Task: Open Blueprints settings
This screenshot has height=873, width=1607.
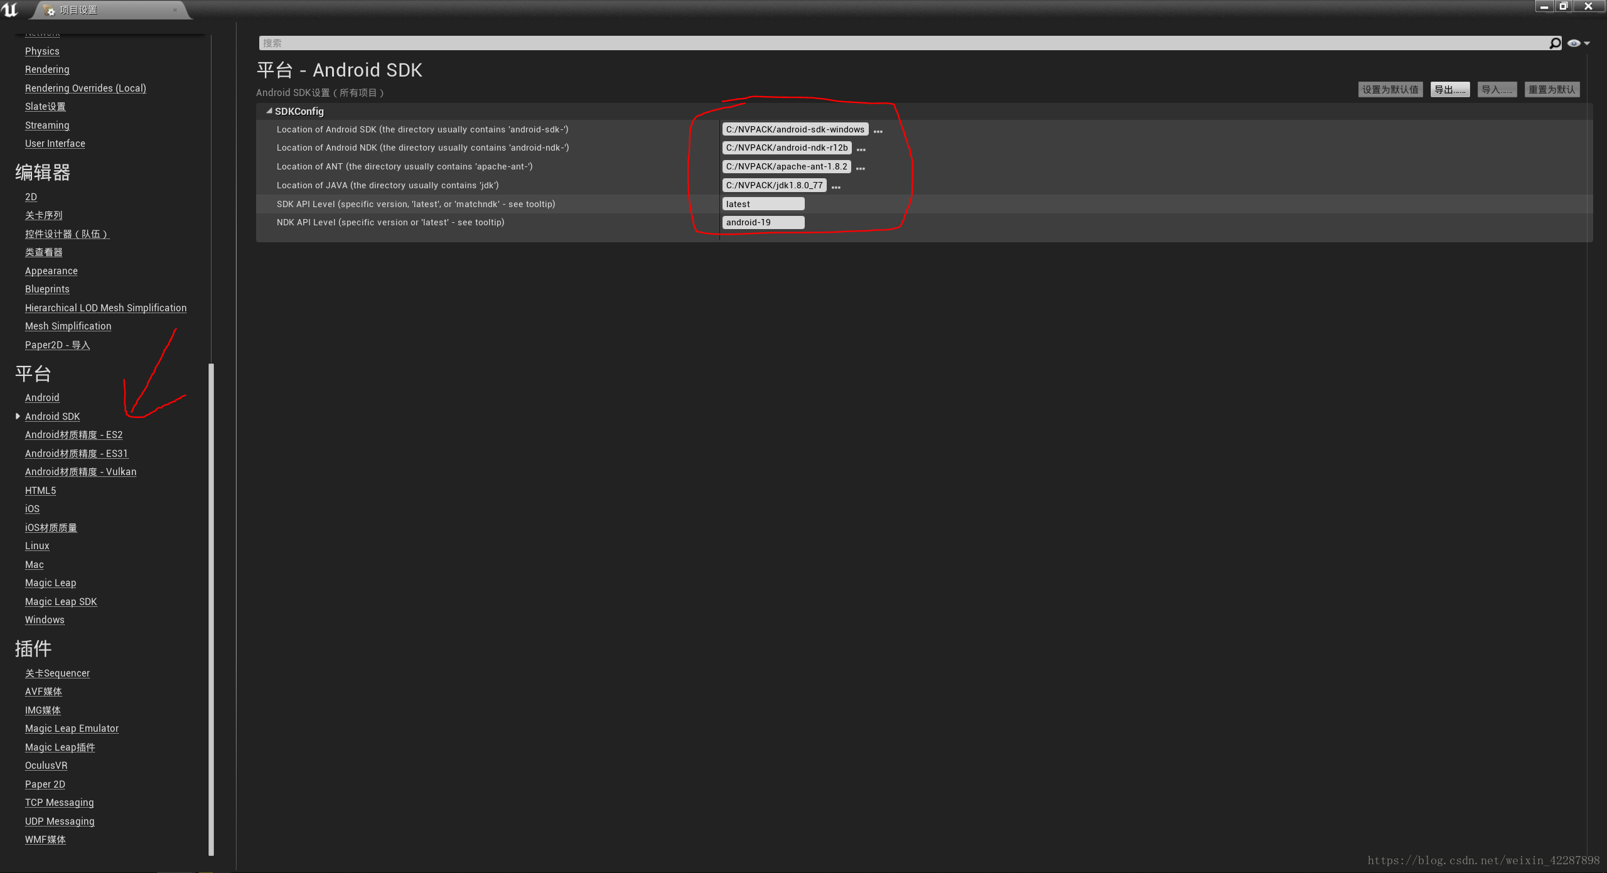Action: 47,289
